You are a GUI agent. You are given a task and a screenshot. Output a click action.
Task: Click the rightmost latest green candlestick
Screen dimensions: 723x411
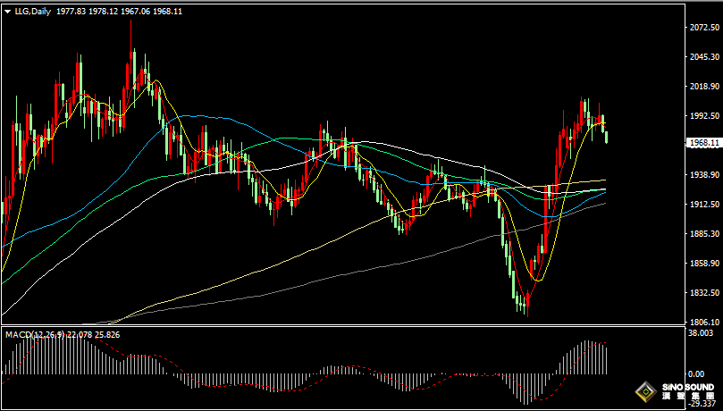[607, 136]
